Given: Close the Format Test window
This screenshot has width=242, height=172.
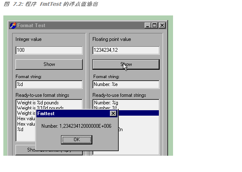Looking at the screenshot, I should coord(162,25).
